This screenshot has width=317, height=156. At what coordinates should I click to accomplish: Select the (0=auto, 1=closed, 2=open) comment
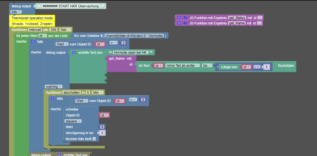(x=32, y=24)
